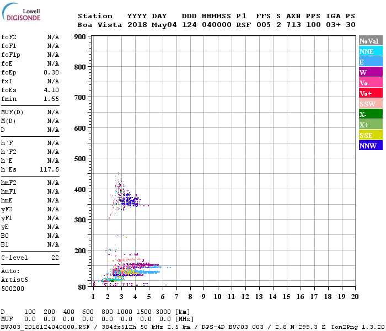Click the date May04 in header
Image resolution: width=386 pixels, height=331 pixels.
(x=164, y=25)
